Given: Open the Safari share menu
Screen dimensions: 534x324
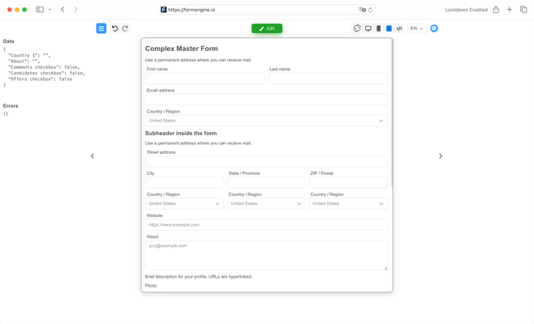Looking at the screenshot, I should tap(496, 10).
